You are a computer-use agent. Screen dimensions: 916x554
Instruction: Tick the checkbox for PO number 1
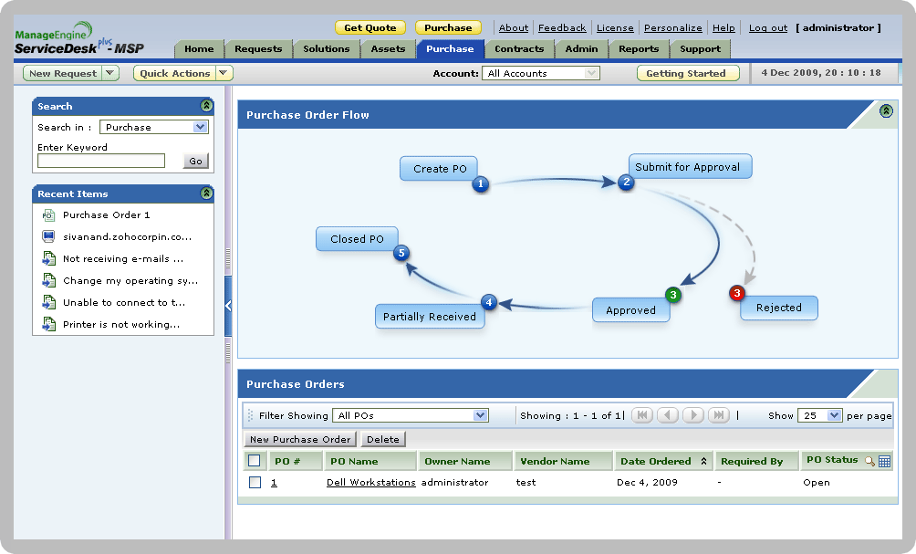(x=255, y=482)
